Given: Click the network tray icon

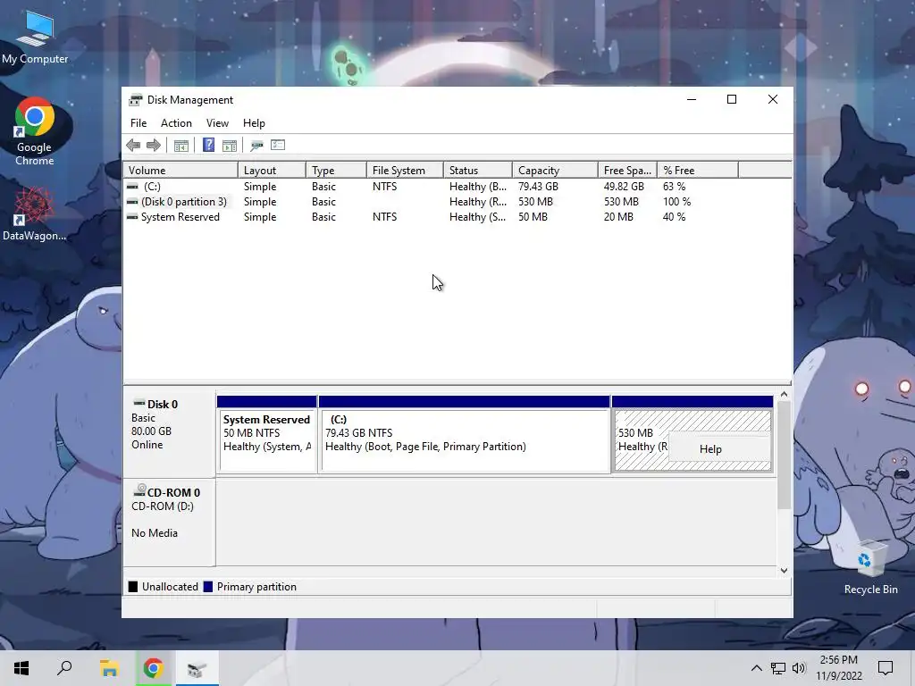Looking at the screenshot, I should click(778, 668).
